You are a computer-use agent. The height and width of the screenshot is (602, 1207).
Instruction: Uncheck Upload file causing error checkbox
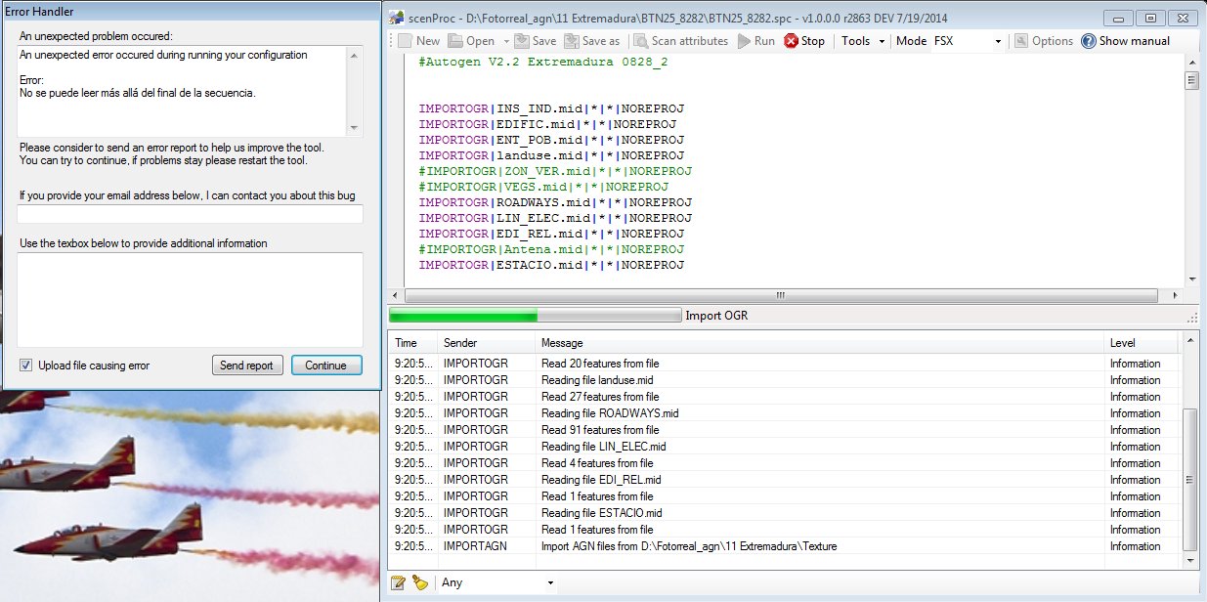pyautogui.click(x=25, y=365)
